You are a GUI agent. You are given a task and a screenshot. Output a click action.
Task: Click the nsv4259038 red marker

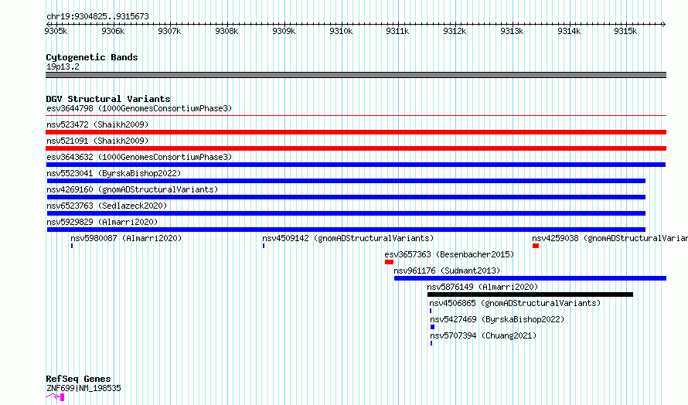(536, 246)
